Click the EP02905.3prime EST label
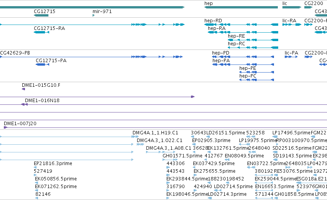 [211, 140]
